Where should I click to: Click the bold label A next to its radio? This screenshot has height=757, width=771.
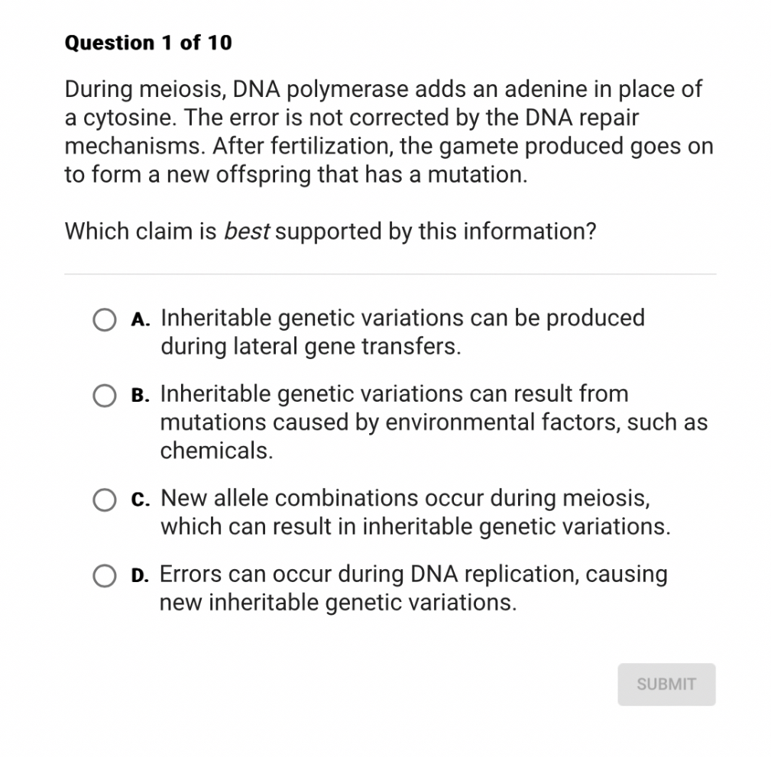[138, 319]
